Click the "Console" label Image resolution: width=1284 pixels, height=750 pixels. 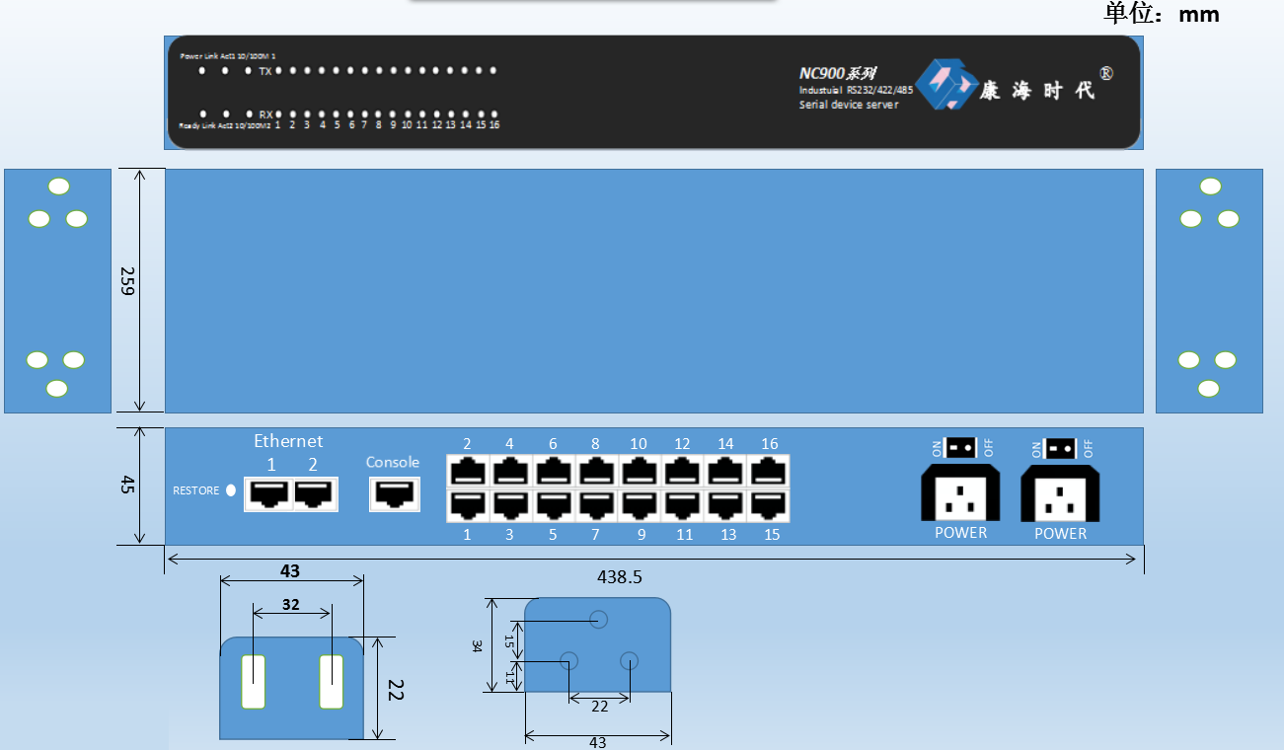click(393, 462)
